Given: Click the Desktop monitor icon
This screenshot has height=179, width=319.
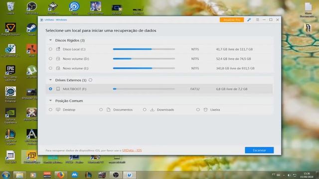Looking at the screenshot, I should pyautogui.click(x=58, y=109).
